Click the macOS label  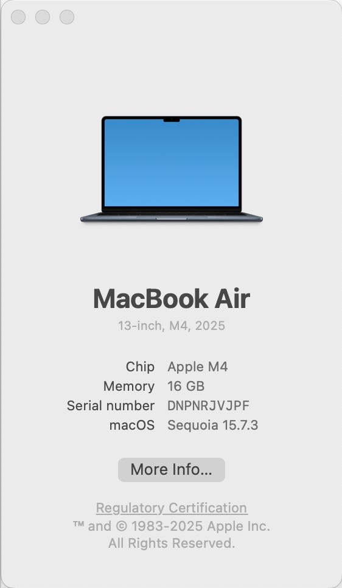[x=132, y=425]
